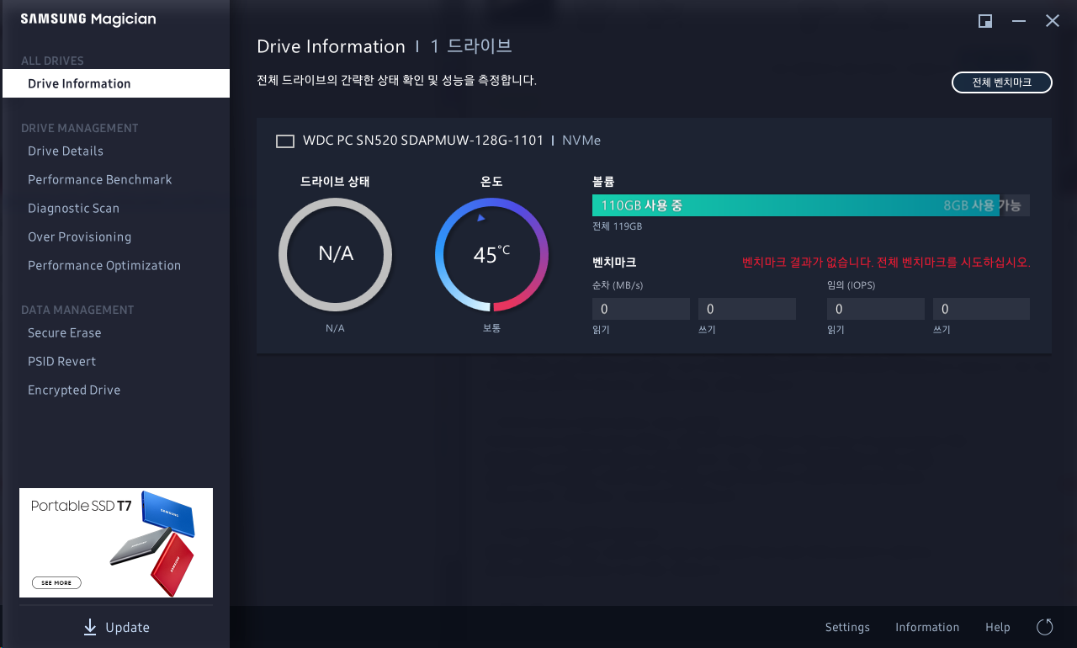Click random read IOPS value field
The image size is (1077, 648).
point(875,309)
